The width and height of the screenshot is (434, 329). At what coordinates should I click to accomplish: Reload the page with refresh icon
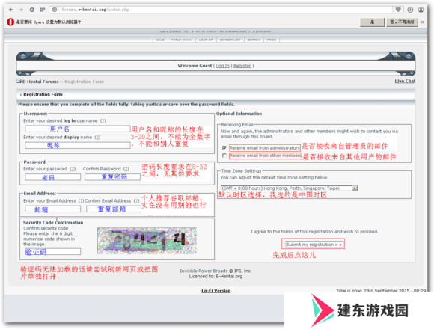(x=32, y=10)
